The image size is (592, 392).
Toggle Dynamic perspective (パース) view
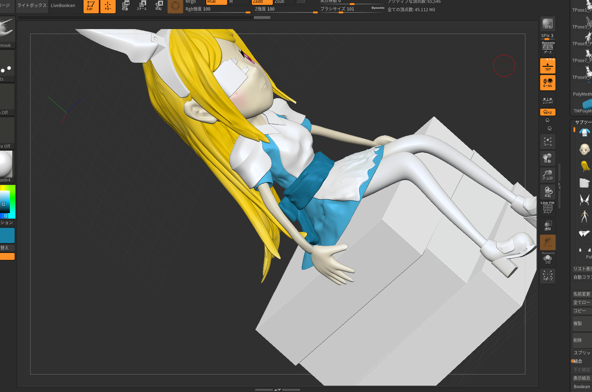[x=547, y=48]
